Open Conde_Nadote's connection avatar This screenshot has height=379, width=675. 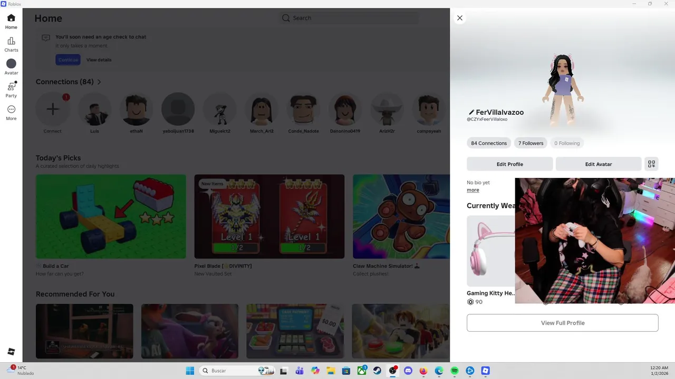303,109
